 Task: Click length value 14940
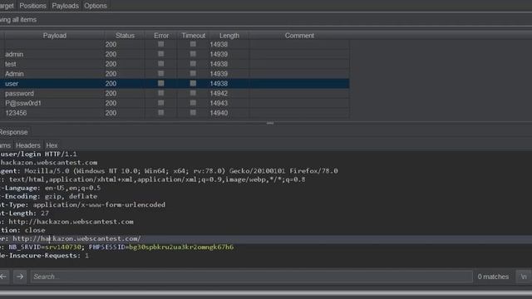point(219,113)
